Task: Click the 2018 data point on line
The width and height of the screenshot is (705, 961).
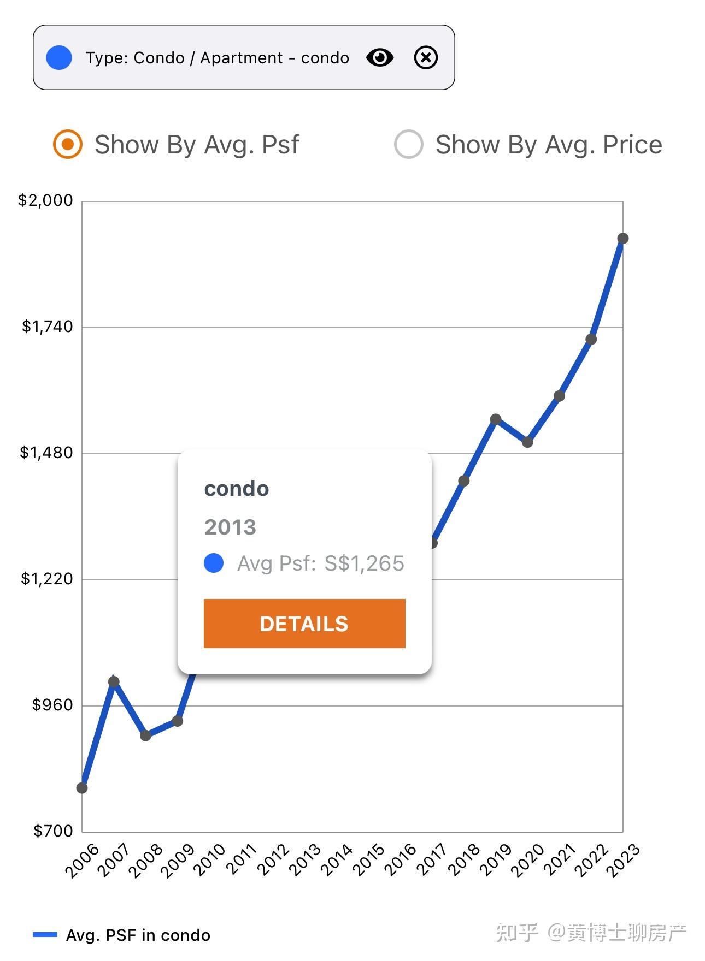Action: 464,480
